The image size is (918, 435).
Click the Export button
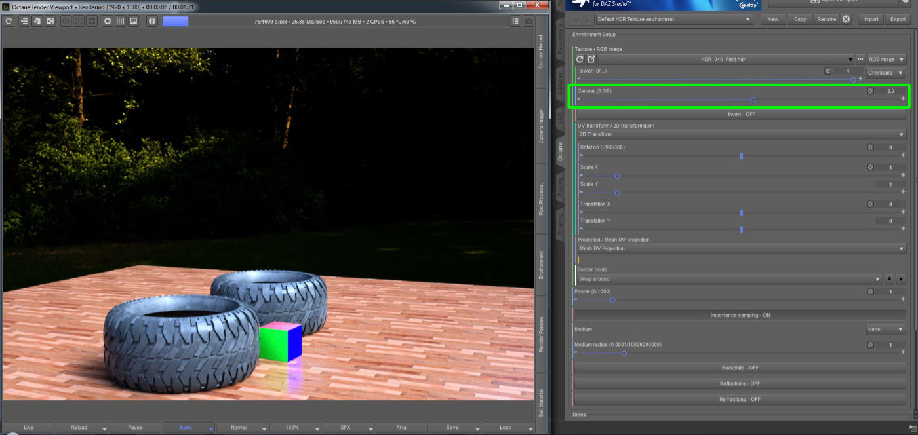898,19
